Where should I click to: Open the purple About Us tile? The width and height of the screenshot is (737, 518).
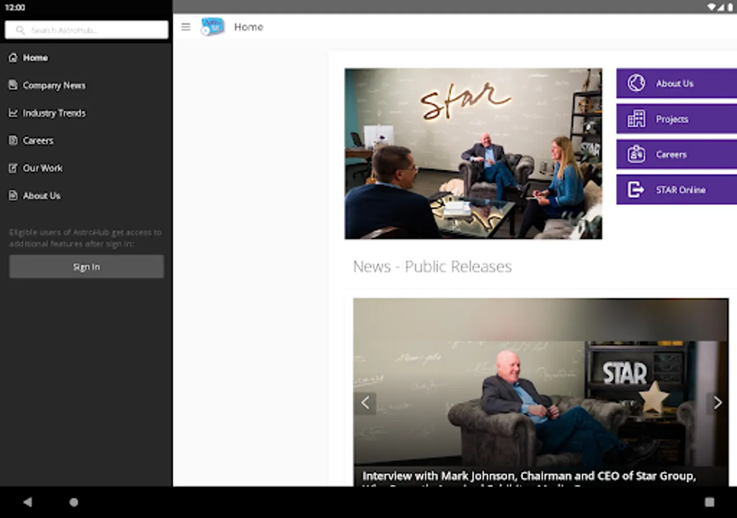(677, 83)
